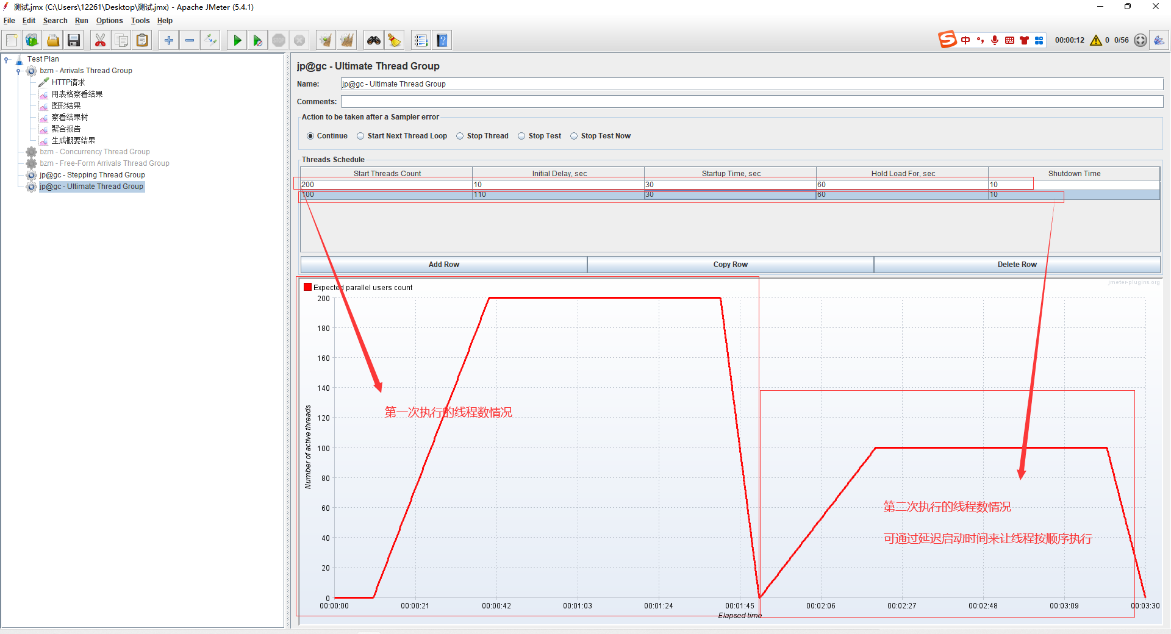Click the Sogou IME S logo icon
Viewport: 1171px width, 634px height.
[947, 40]
